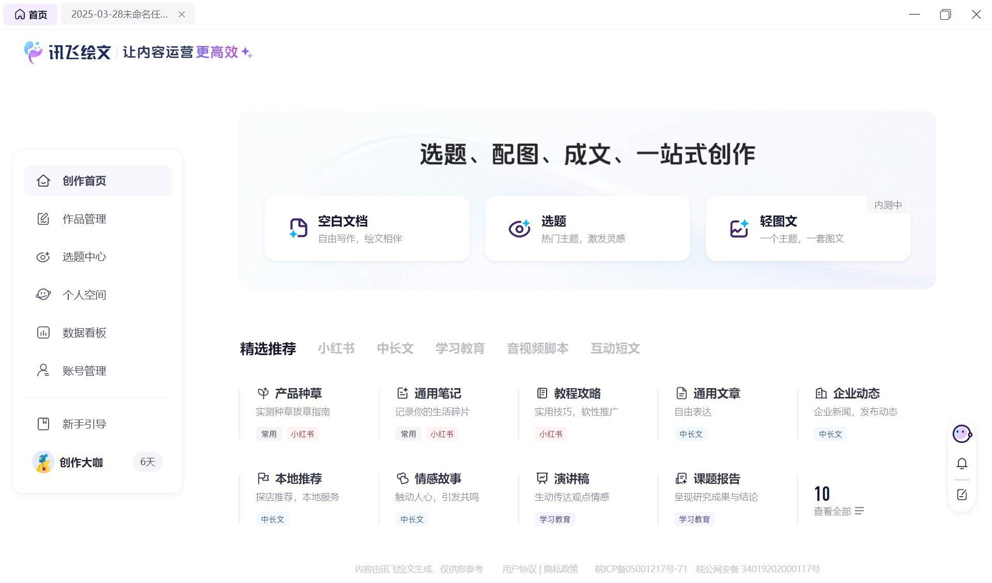The image size is (992, 583).
Task: Select the 精选推荐 tab
Action: click(x=268, y=348)
